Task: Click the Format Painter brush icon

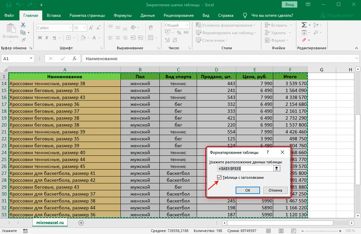Action: tap(23, 40)
